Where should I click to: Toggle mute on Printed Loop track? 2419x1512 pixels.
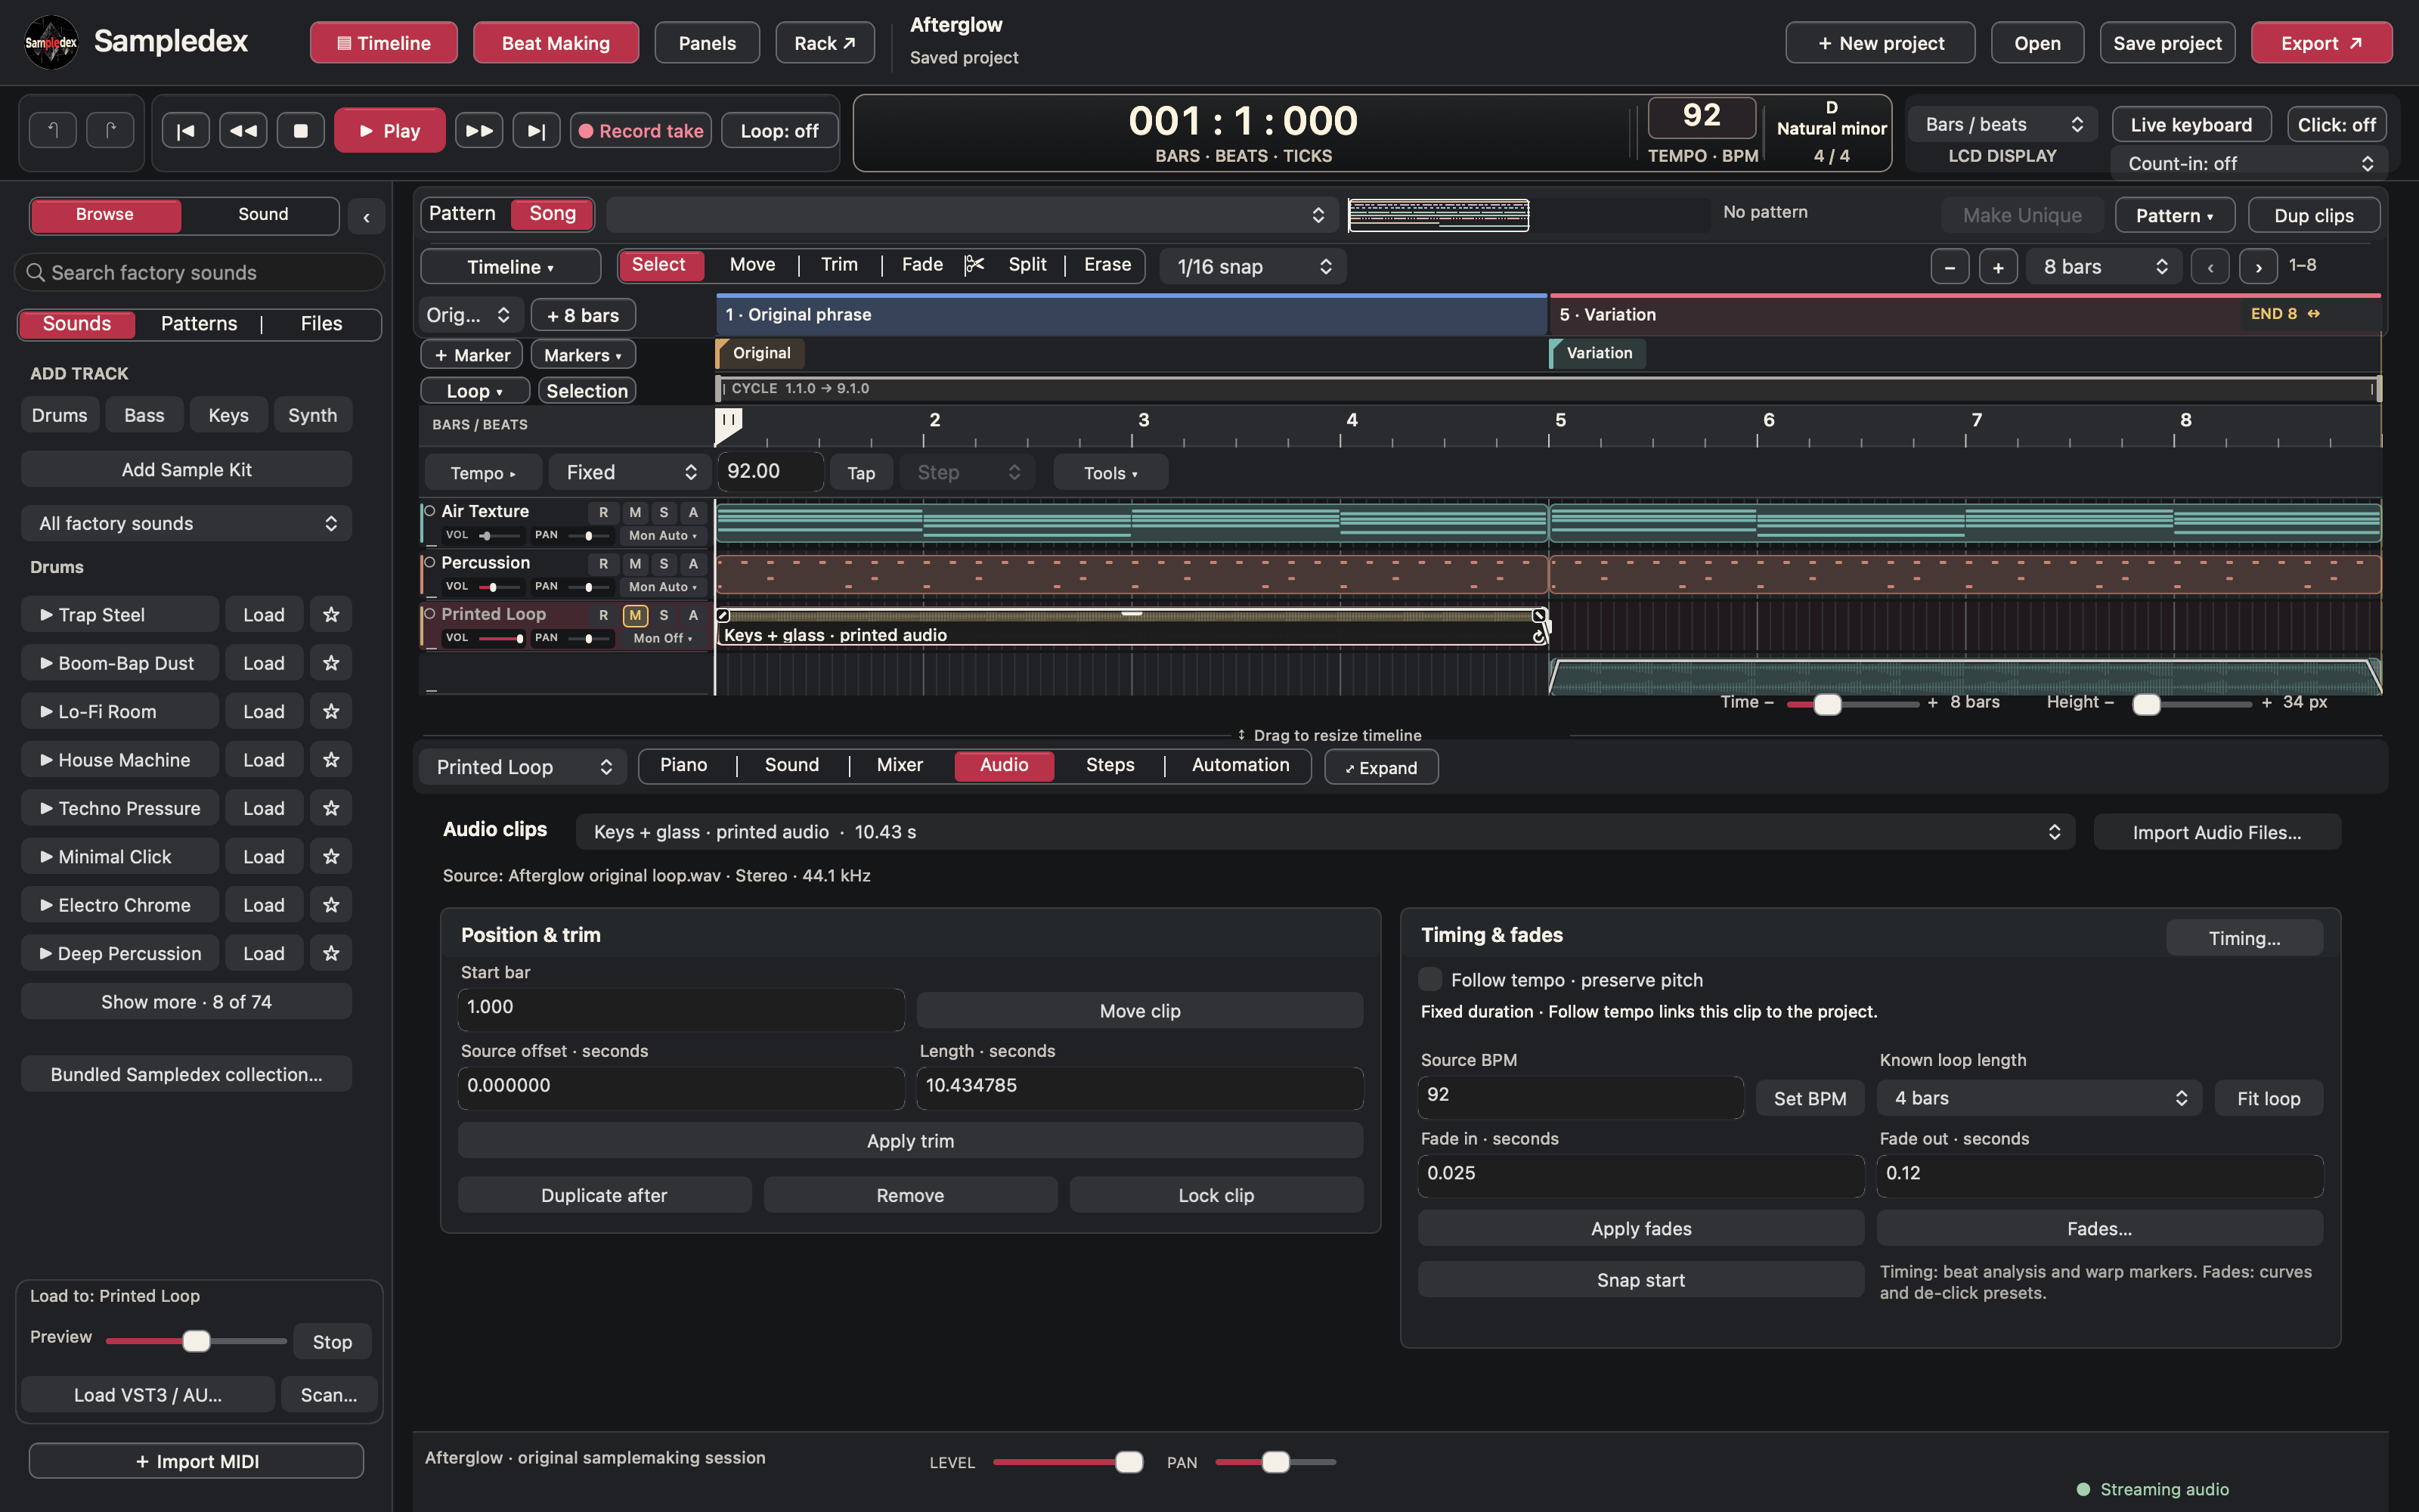tap(635, 615)
